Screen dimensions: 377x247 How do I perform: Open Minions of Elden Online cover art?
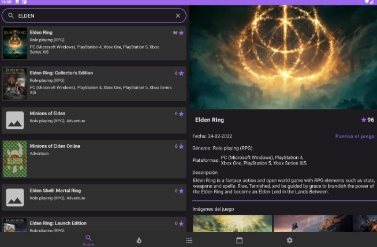click(x=15, y=159)
